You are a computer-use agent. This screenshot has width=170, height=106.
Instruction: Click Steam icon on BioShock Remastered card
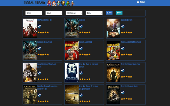pos(39,48)
